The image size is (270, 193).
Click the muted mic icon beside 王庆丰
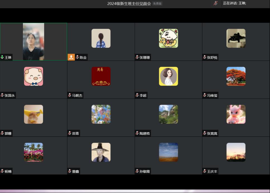point(205,171)
